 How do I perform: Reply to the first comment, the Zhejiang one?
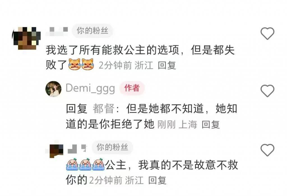point(167,65)
